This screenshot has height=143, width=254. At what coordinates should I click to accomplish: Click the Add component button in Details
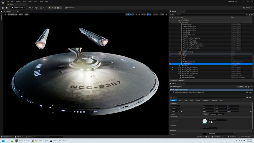tap(240, 87)
